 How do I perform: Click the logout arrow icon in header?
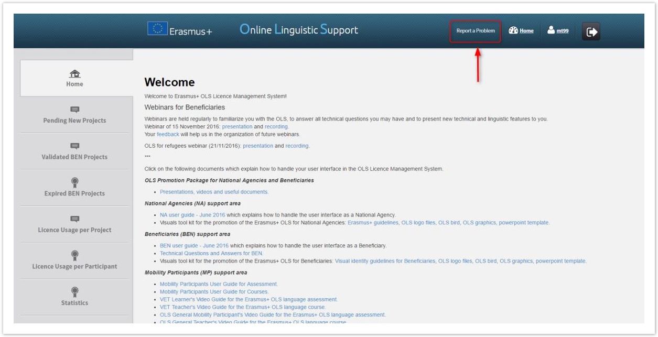pyautogui.click(x=591, y=31)
